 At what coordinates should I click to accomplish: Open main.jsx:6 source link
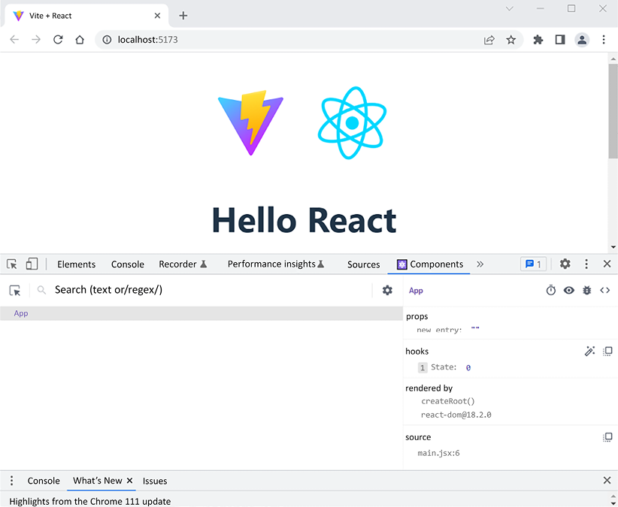click(x=438, y=453)
